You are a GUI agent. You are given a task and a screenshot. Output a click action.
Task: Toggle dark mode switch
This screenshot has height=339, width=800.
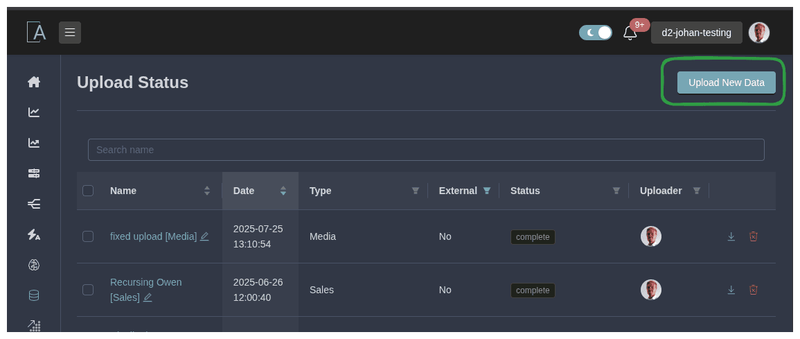[595, 33]
